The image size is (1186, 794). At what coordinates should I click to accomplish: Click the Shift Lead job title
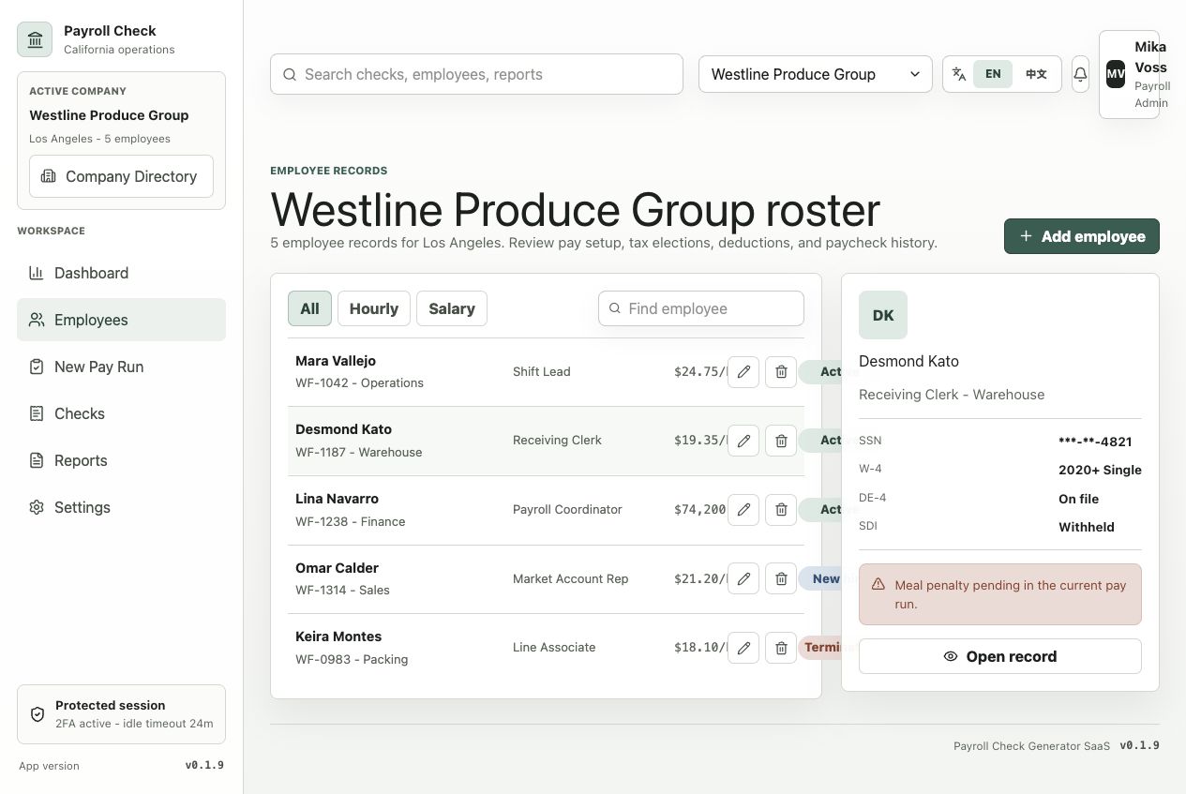542,372
